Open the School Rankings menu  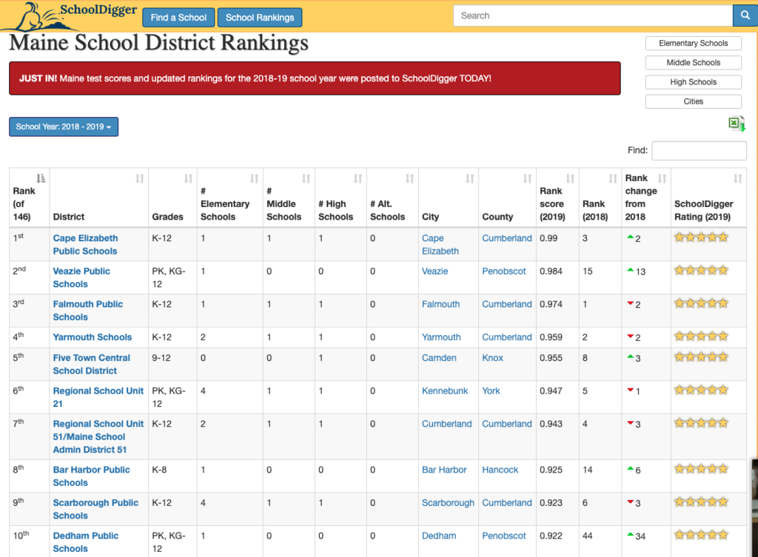click(260, 17)
